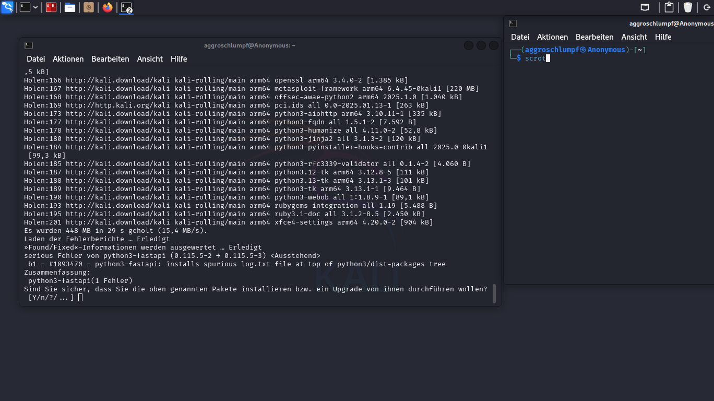Open Bearbeiten menu in the left terminal
Viewport: 714px width, 401px height.
coord(110,59)
